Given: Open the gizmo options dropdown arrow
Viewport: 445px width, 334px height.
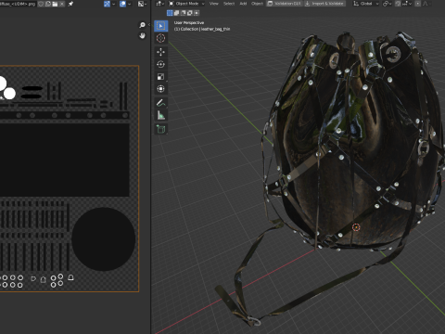Looking at the screenshot, I should tap(114, 4).
